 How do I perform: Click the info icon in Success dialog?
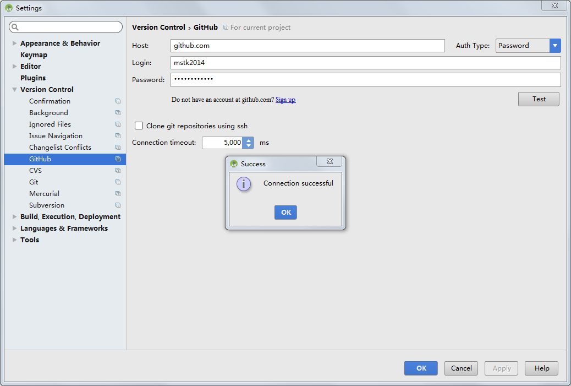(244, 184)
